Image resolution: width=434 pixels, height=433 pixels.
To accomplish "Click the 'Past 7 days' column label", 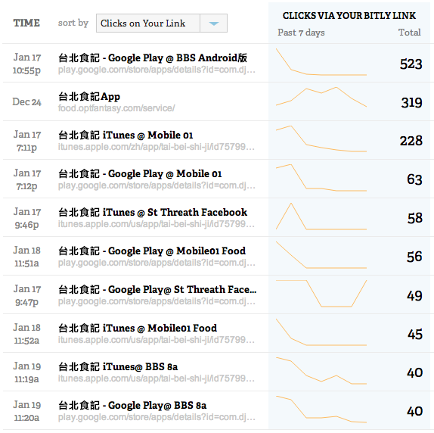I will (301, 33).
